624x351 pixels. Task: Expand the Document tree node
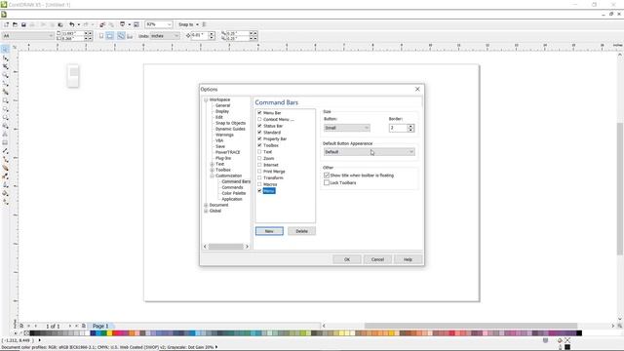(206, 205)
